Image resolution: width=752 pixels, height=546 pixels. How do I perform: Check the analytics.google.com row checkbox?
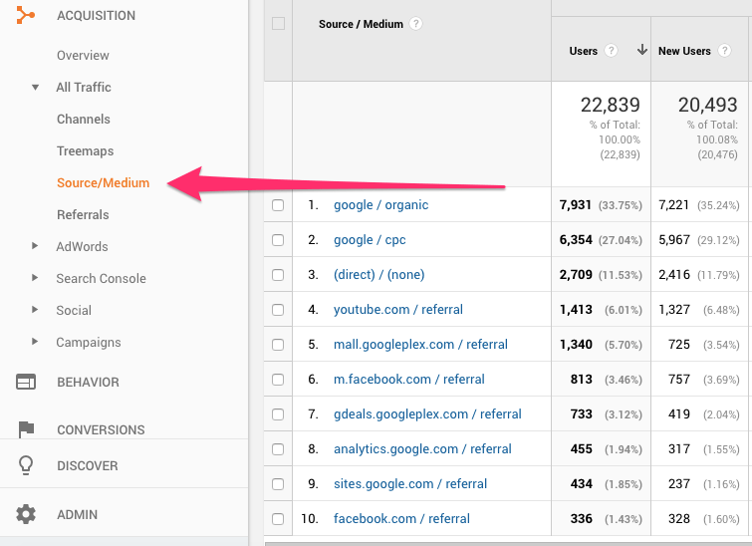click(278, 449)
